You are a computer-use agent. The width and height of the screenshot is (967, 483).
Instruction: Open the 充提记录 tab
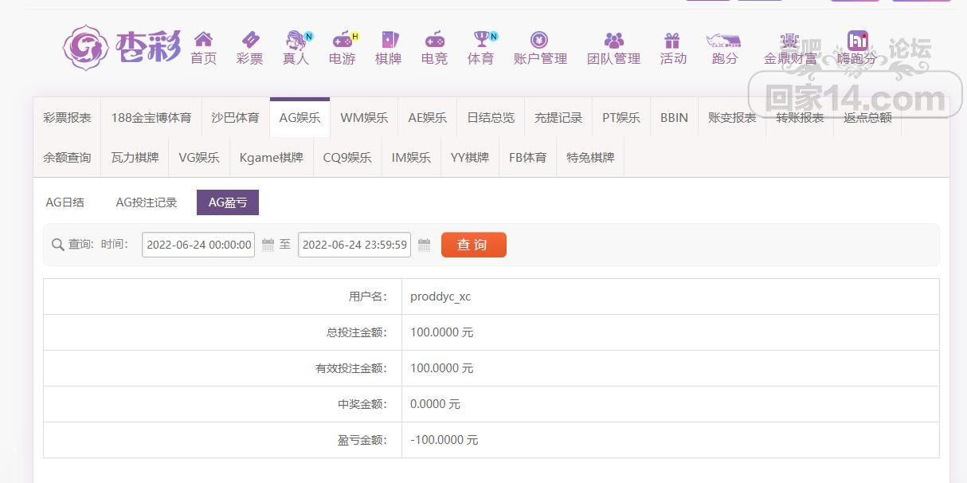[x=558, y=117]
